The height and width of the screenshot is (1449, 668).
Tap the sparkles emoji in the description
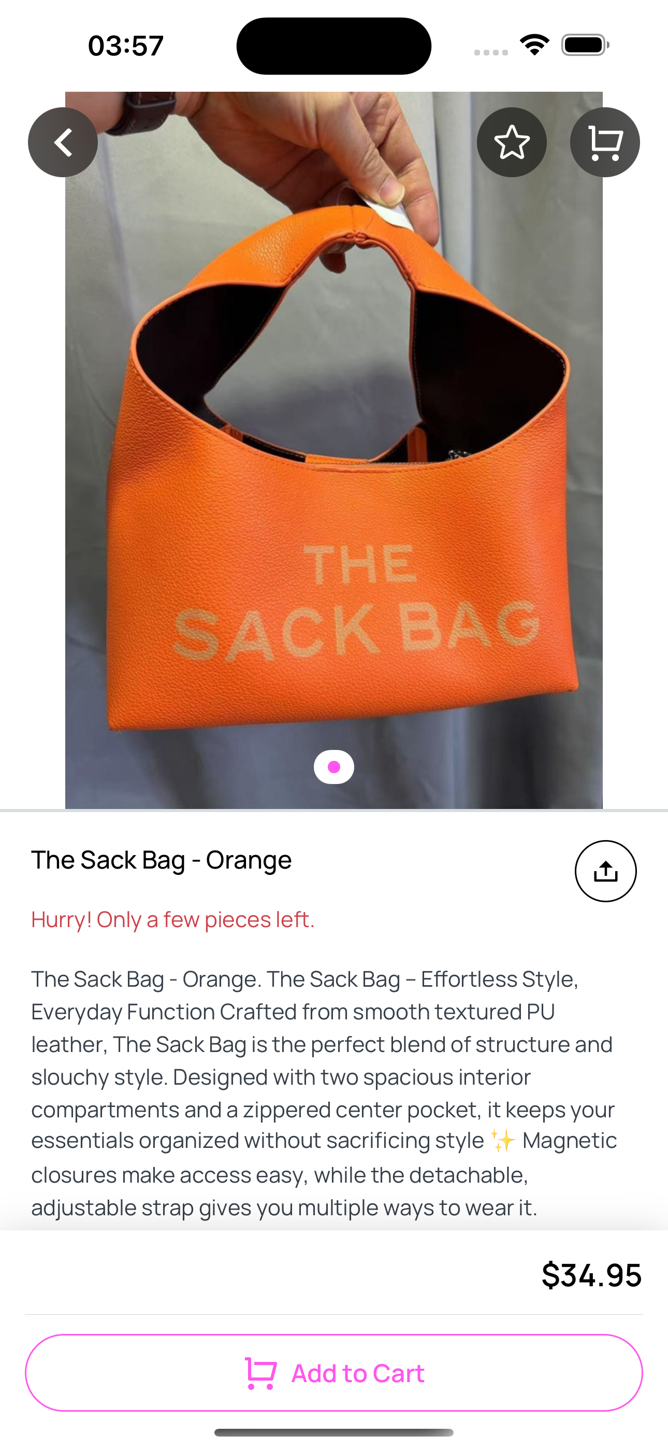pyautogui.click(x=503, y=1140)
